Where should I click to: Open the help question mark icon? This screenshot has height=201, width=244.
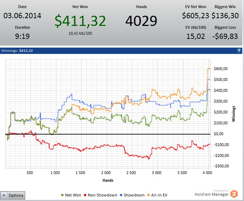[239, 51]
